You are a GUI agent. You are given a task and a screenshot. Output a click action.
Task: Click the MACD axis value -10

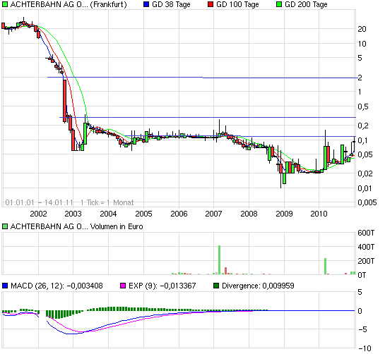tap(365, 348)
